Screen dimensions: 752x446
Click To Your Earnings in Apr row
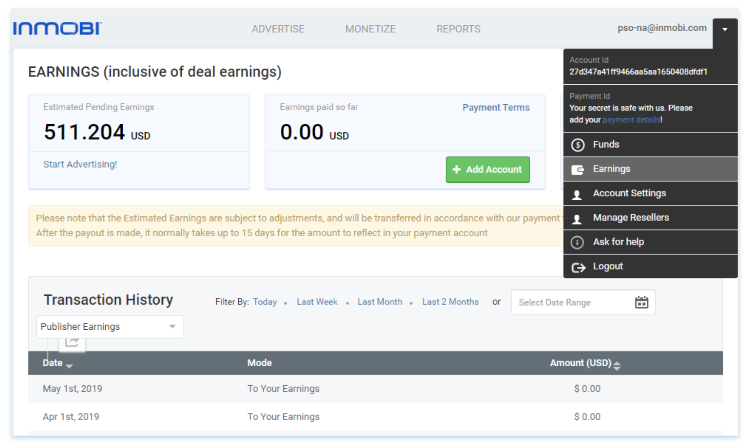coord(283,417)
